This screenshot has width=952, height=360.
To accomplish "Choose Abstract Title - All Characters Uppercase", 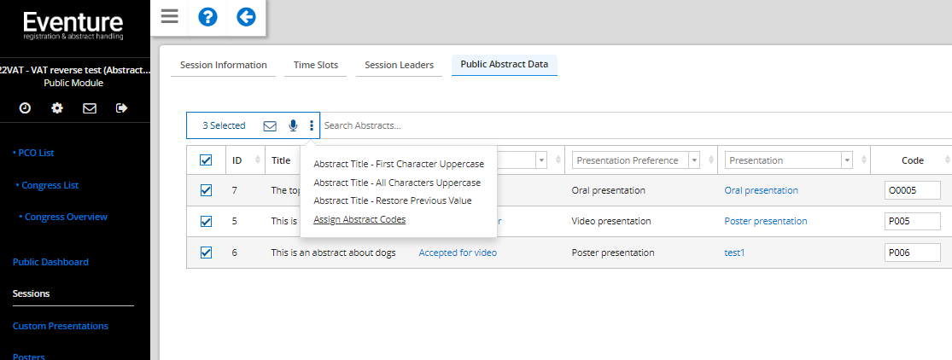I will pyautogui.click(x=397, y=183).
